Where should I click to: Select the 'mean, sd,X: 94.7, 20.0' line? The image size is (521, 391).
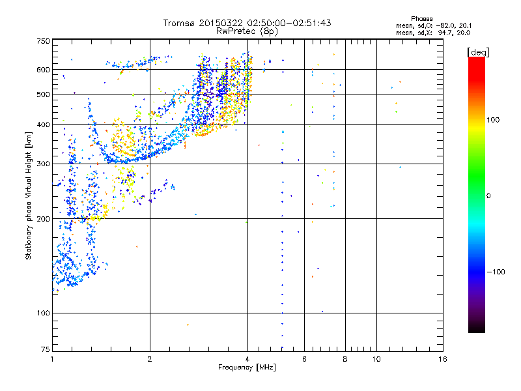coord(433,33)
